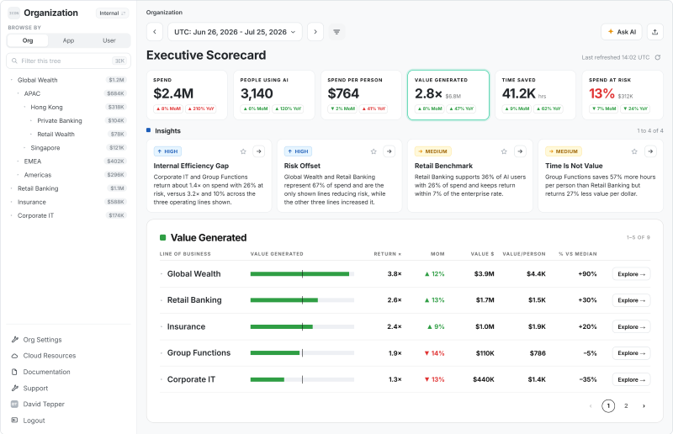Open the Retail Benchmark insight arrow
Screen dimensions: 673x434
click(x=520, y=151)
